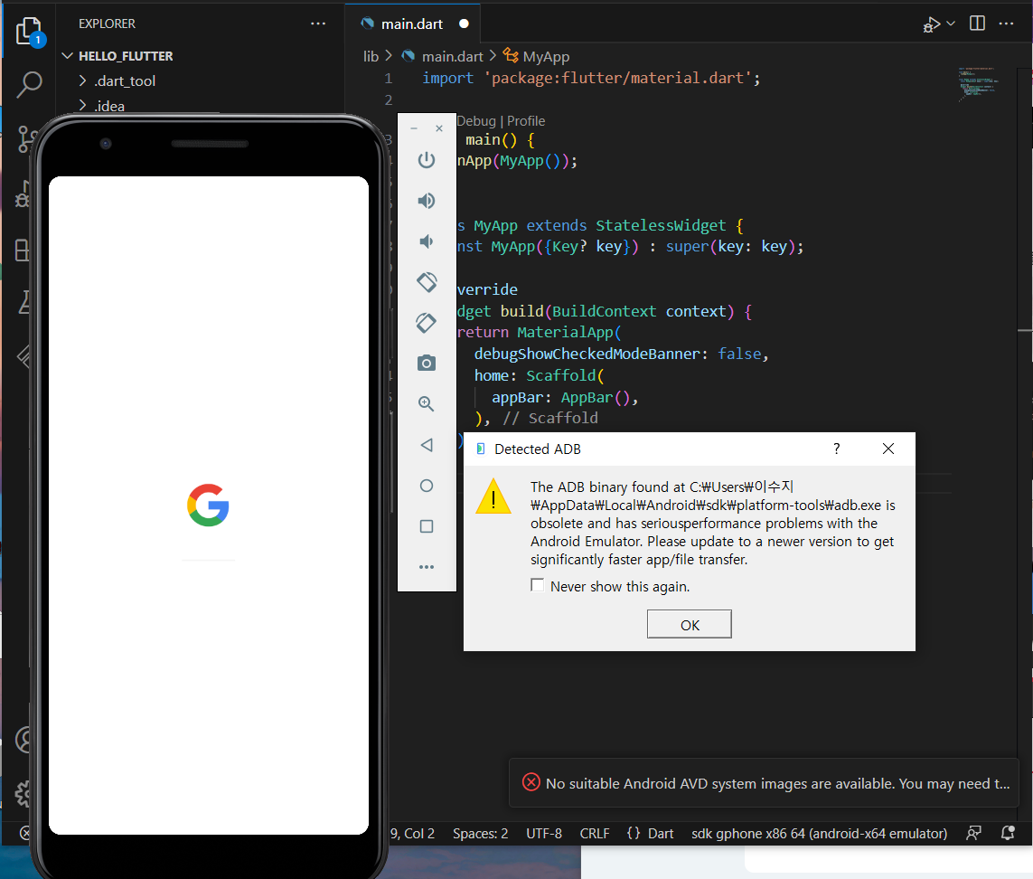Click the run/debug icon in editor title
The image size is (1033, 879).
[x=931, y=24]
